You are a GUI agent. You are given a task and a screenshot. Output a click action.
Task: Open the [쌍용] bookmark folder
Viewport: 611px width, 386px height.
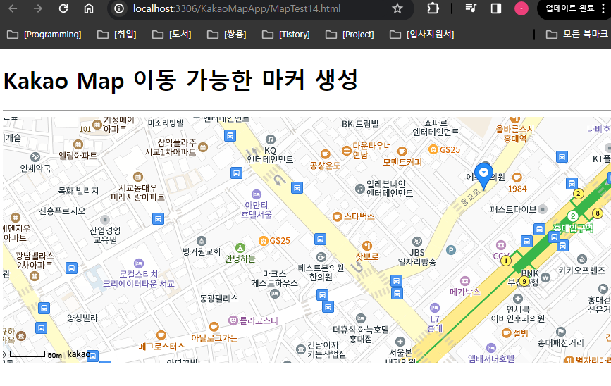click(227, 35)
